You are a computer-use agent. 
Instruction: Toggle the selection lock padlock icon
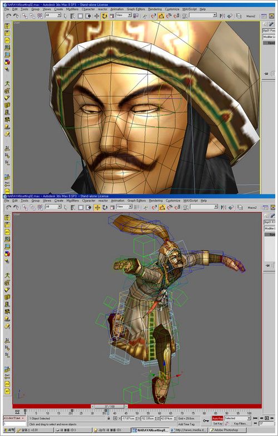(108, 418)
